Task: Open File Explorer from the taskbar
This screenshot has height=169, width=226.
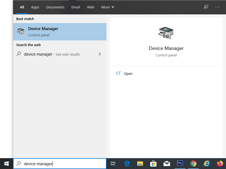Action: point(140,164)
